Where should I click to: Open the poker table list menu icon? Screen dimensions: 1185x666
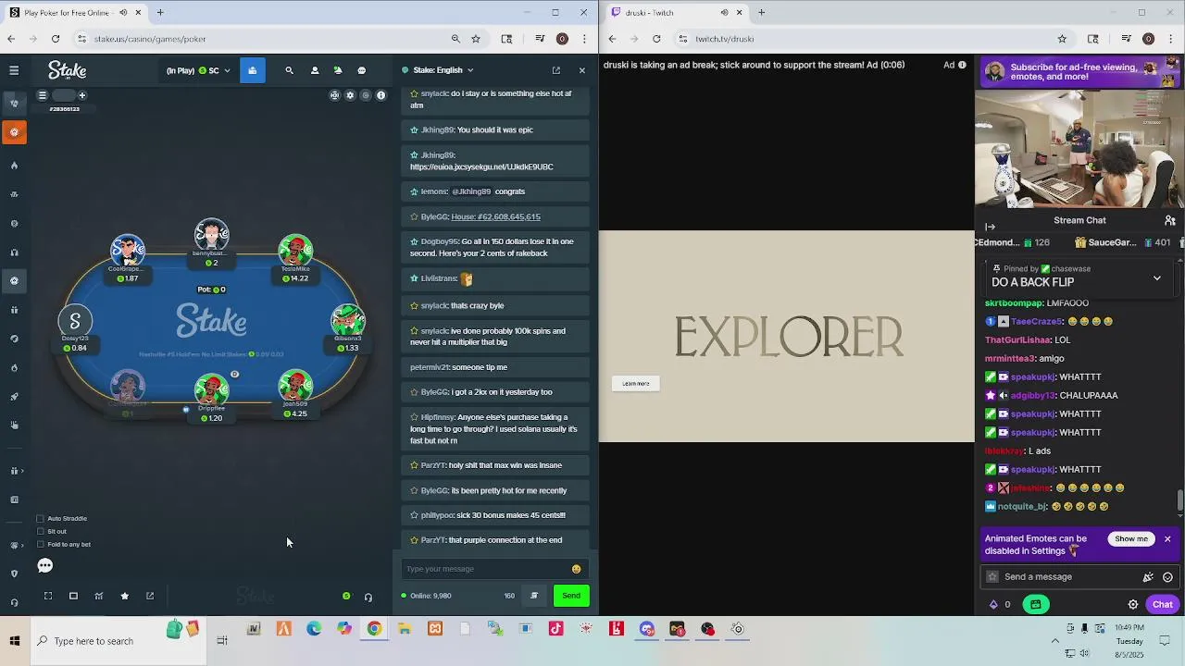(42, 95)
